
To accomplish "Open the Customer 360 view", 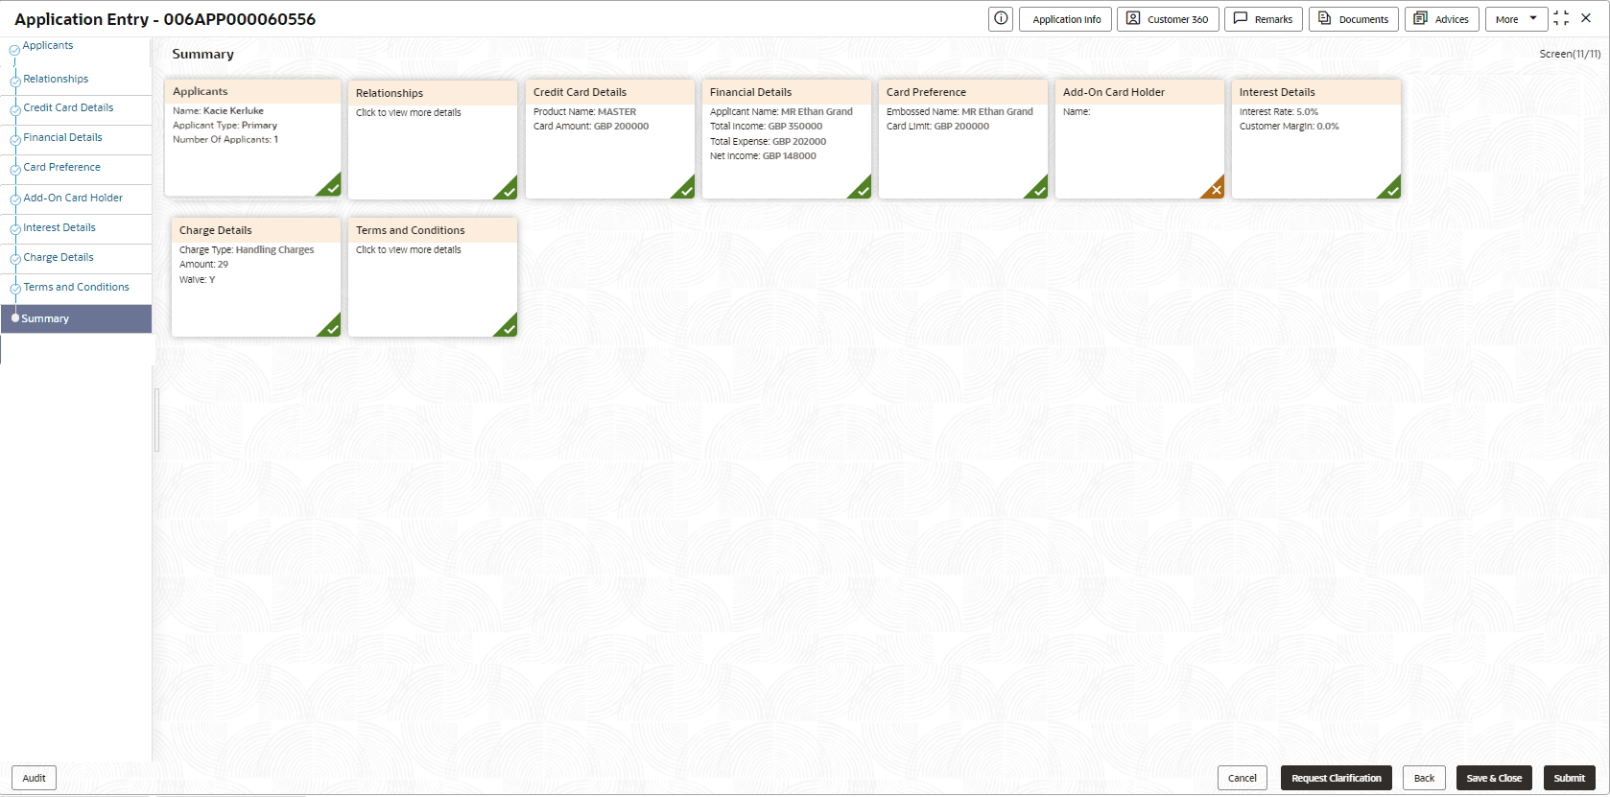I will click(1168, 19).
